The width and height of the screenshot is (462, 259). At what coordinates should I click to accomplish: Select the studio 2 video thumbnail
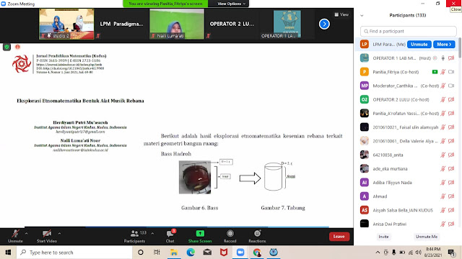pyautogui.click(x=66, y=24)
